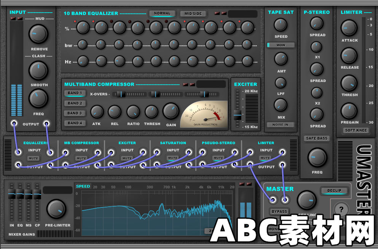Viewport: 378px width, 249px height.
Task: Click the PRE-LIMITER knob in Mixer Gains
Action: tap(56, 210)
